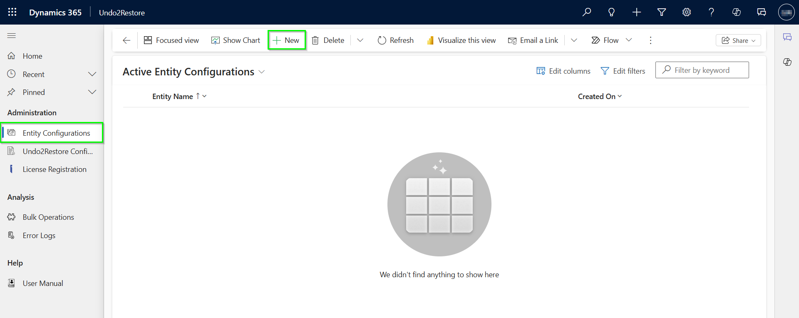Click the more commands vertical ellipsis
799x318 pixels.
click(x=650, y=40)
